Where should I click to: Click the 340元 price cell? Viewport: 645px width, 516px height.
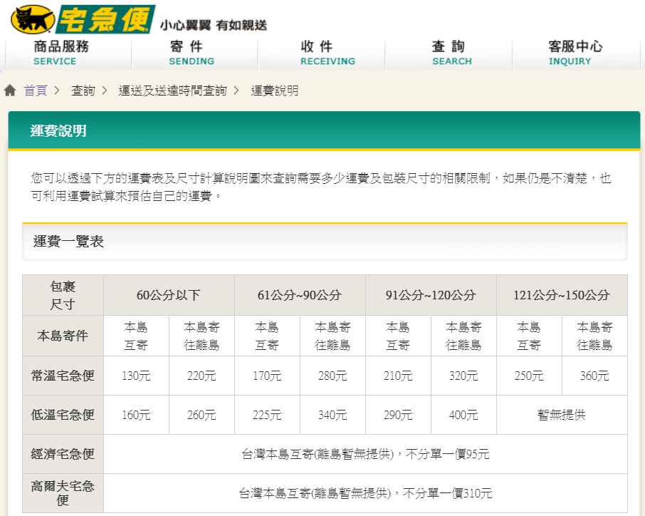tap(332, 415)
